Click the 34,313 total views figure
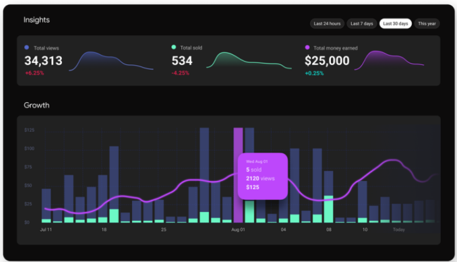The height and width of the screenshot is (262, 457). coord(44,61)
